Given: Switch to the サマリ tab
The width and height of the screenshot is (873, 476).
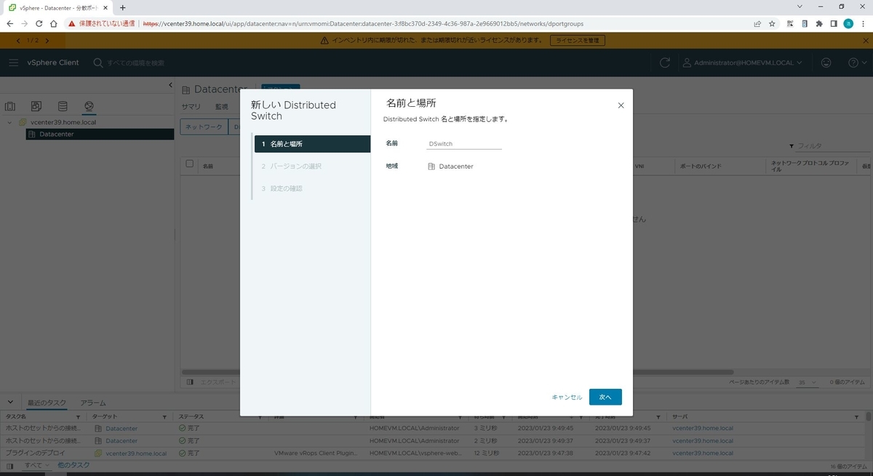Looking at the screenshot, I should point(191,106).
